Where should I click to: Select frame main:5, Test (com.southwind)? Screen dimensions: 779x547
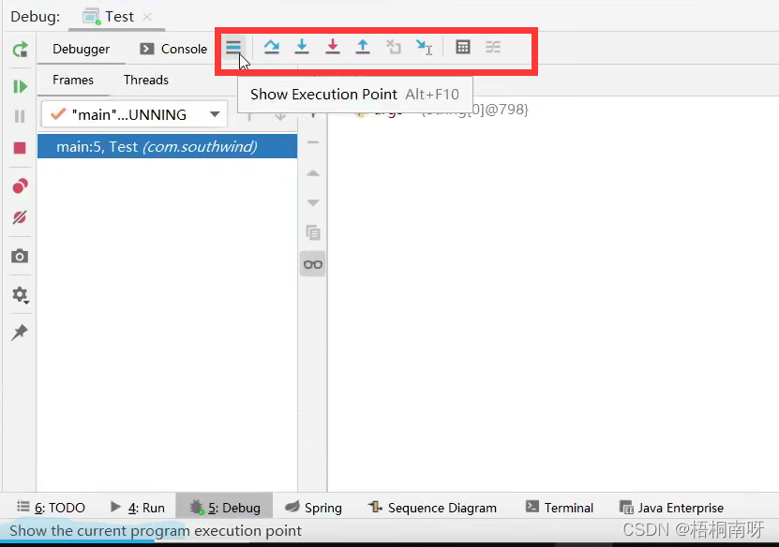(x=168, y=146)
